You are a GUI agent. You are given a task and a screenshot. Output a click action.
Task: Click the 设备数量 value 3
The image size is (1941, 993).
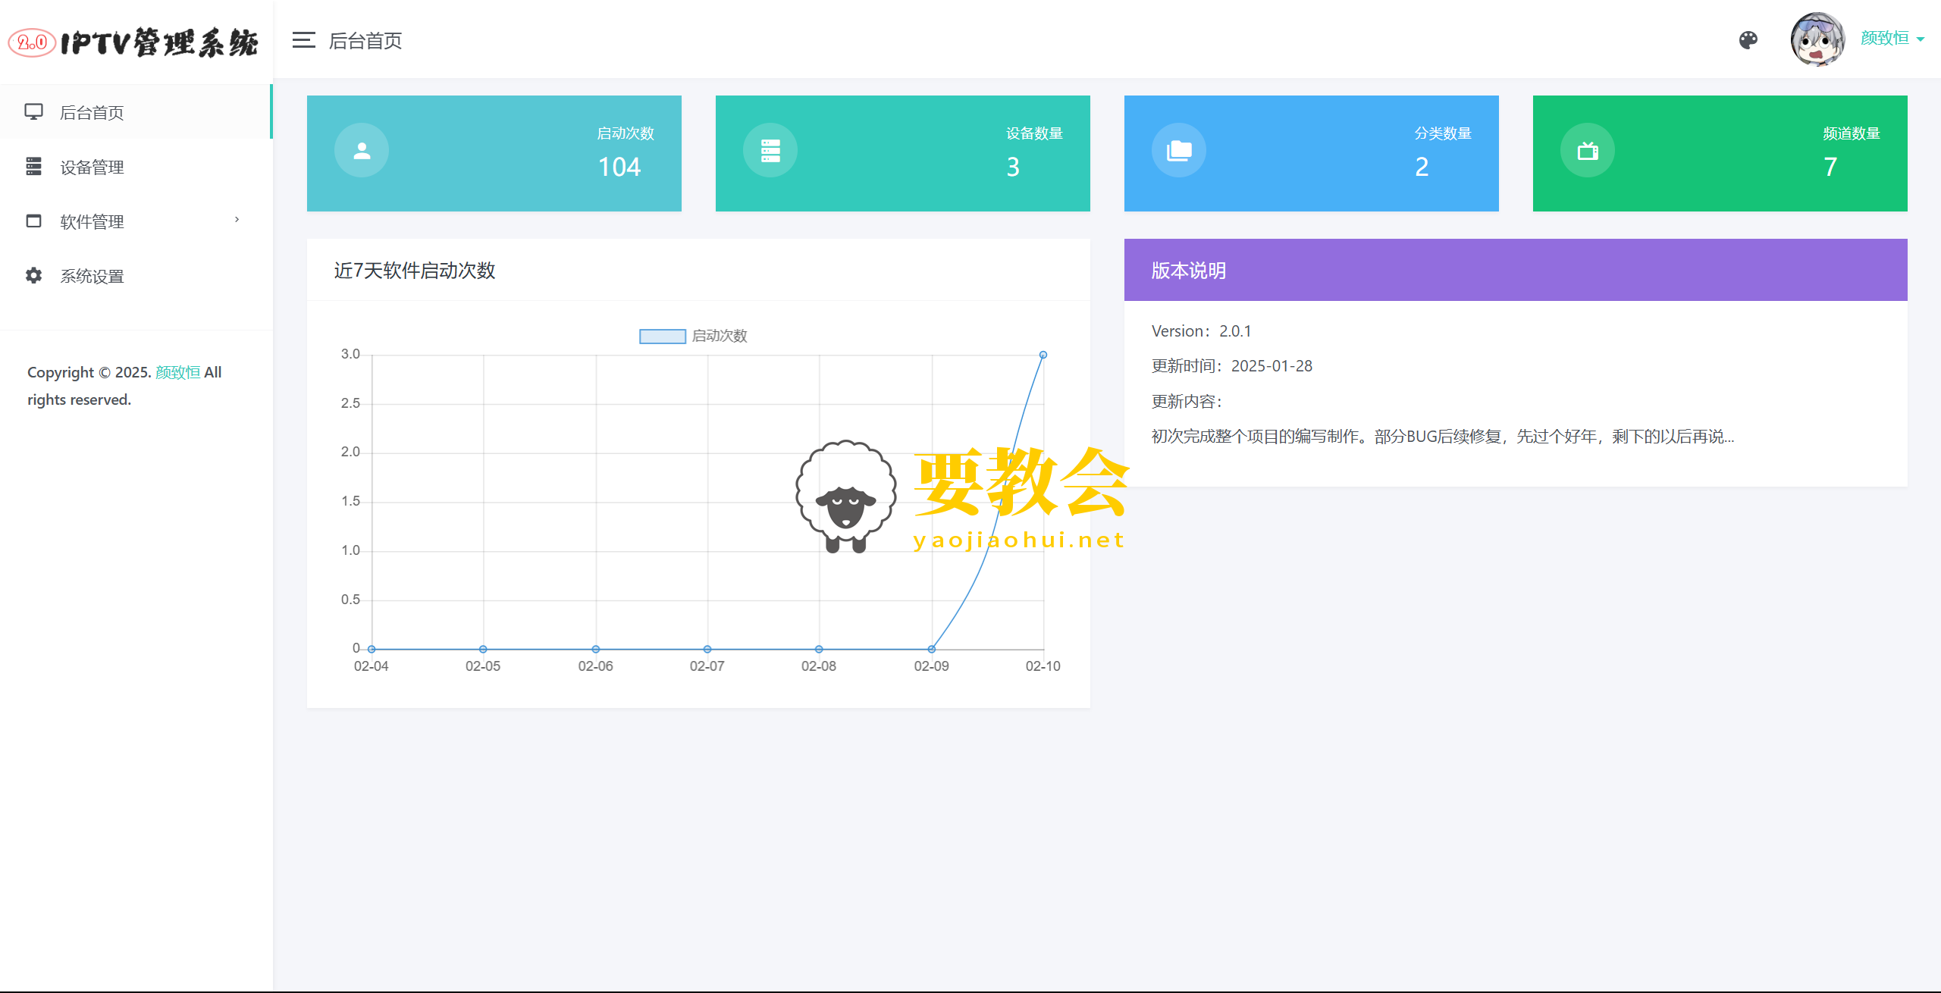coord(1013,167)
